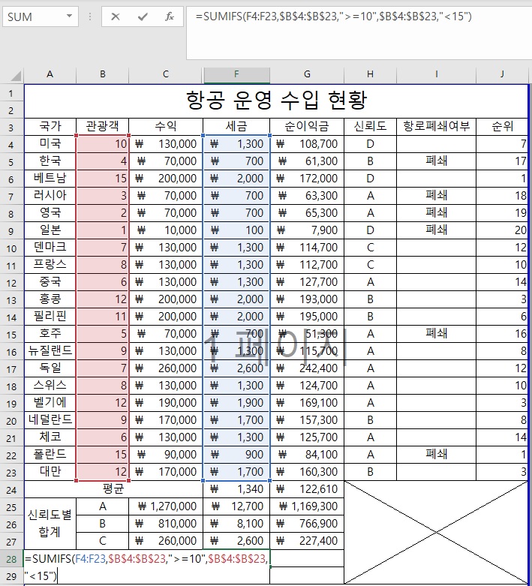Screen dimensions: 532x586
Task: Click the 국가 column heading cell
Action: pyautogui.click(x=50, y=127)
